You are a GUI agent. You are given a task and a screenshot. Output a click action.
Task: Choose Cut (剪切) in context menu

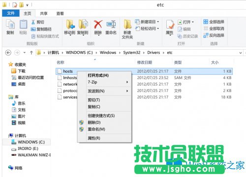click(104, 100)
